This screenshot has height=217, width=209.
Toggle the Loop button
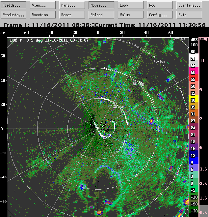click(x=131, y=5)
